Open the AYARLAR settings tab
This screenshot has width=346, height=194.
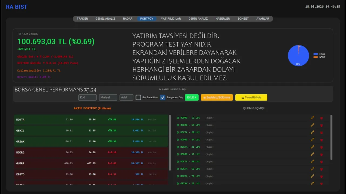coord(263,19)
